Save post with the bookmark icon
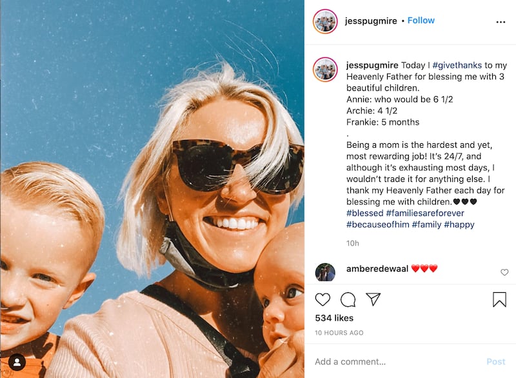Image resolution: width=516 pixels, height=378 pixels. coord(499,299)
